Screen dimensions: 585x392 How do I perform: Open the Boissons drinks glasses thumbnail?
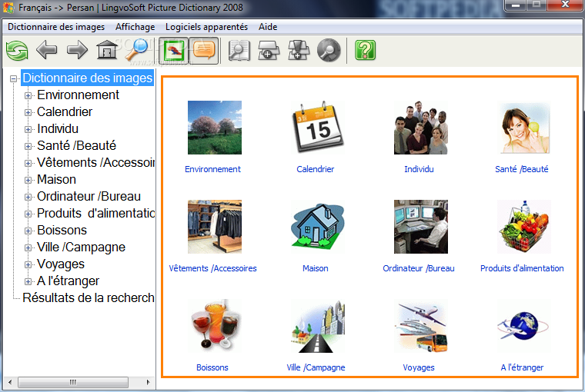tap(215, 326)
